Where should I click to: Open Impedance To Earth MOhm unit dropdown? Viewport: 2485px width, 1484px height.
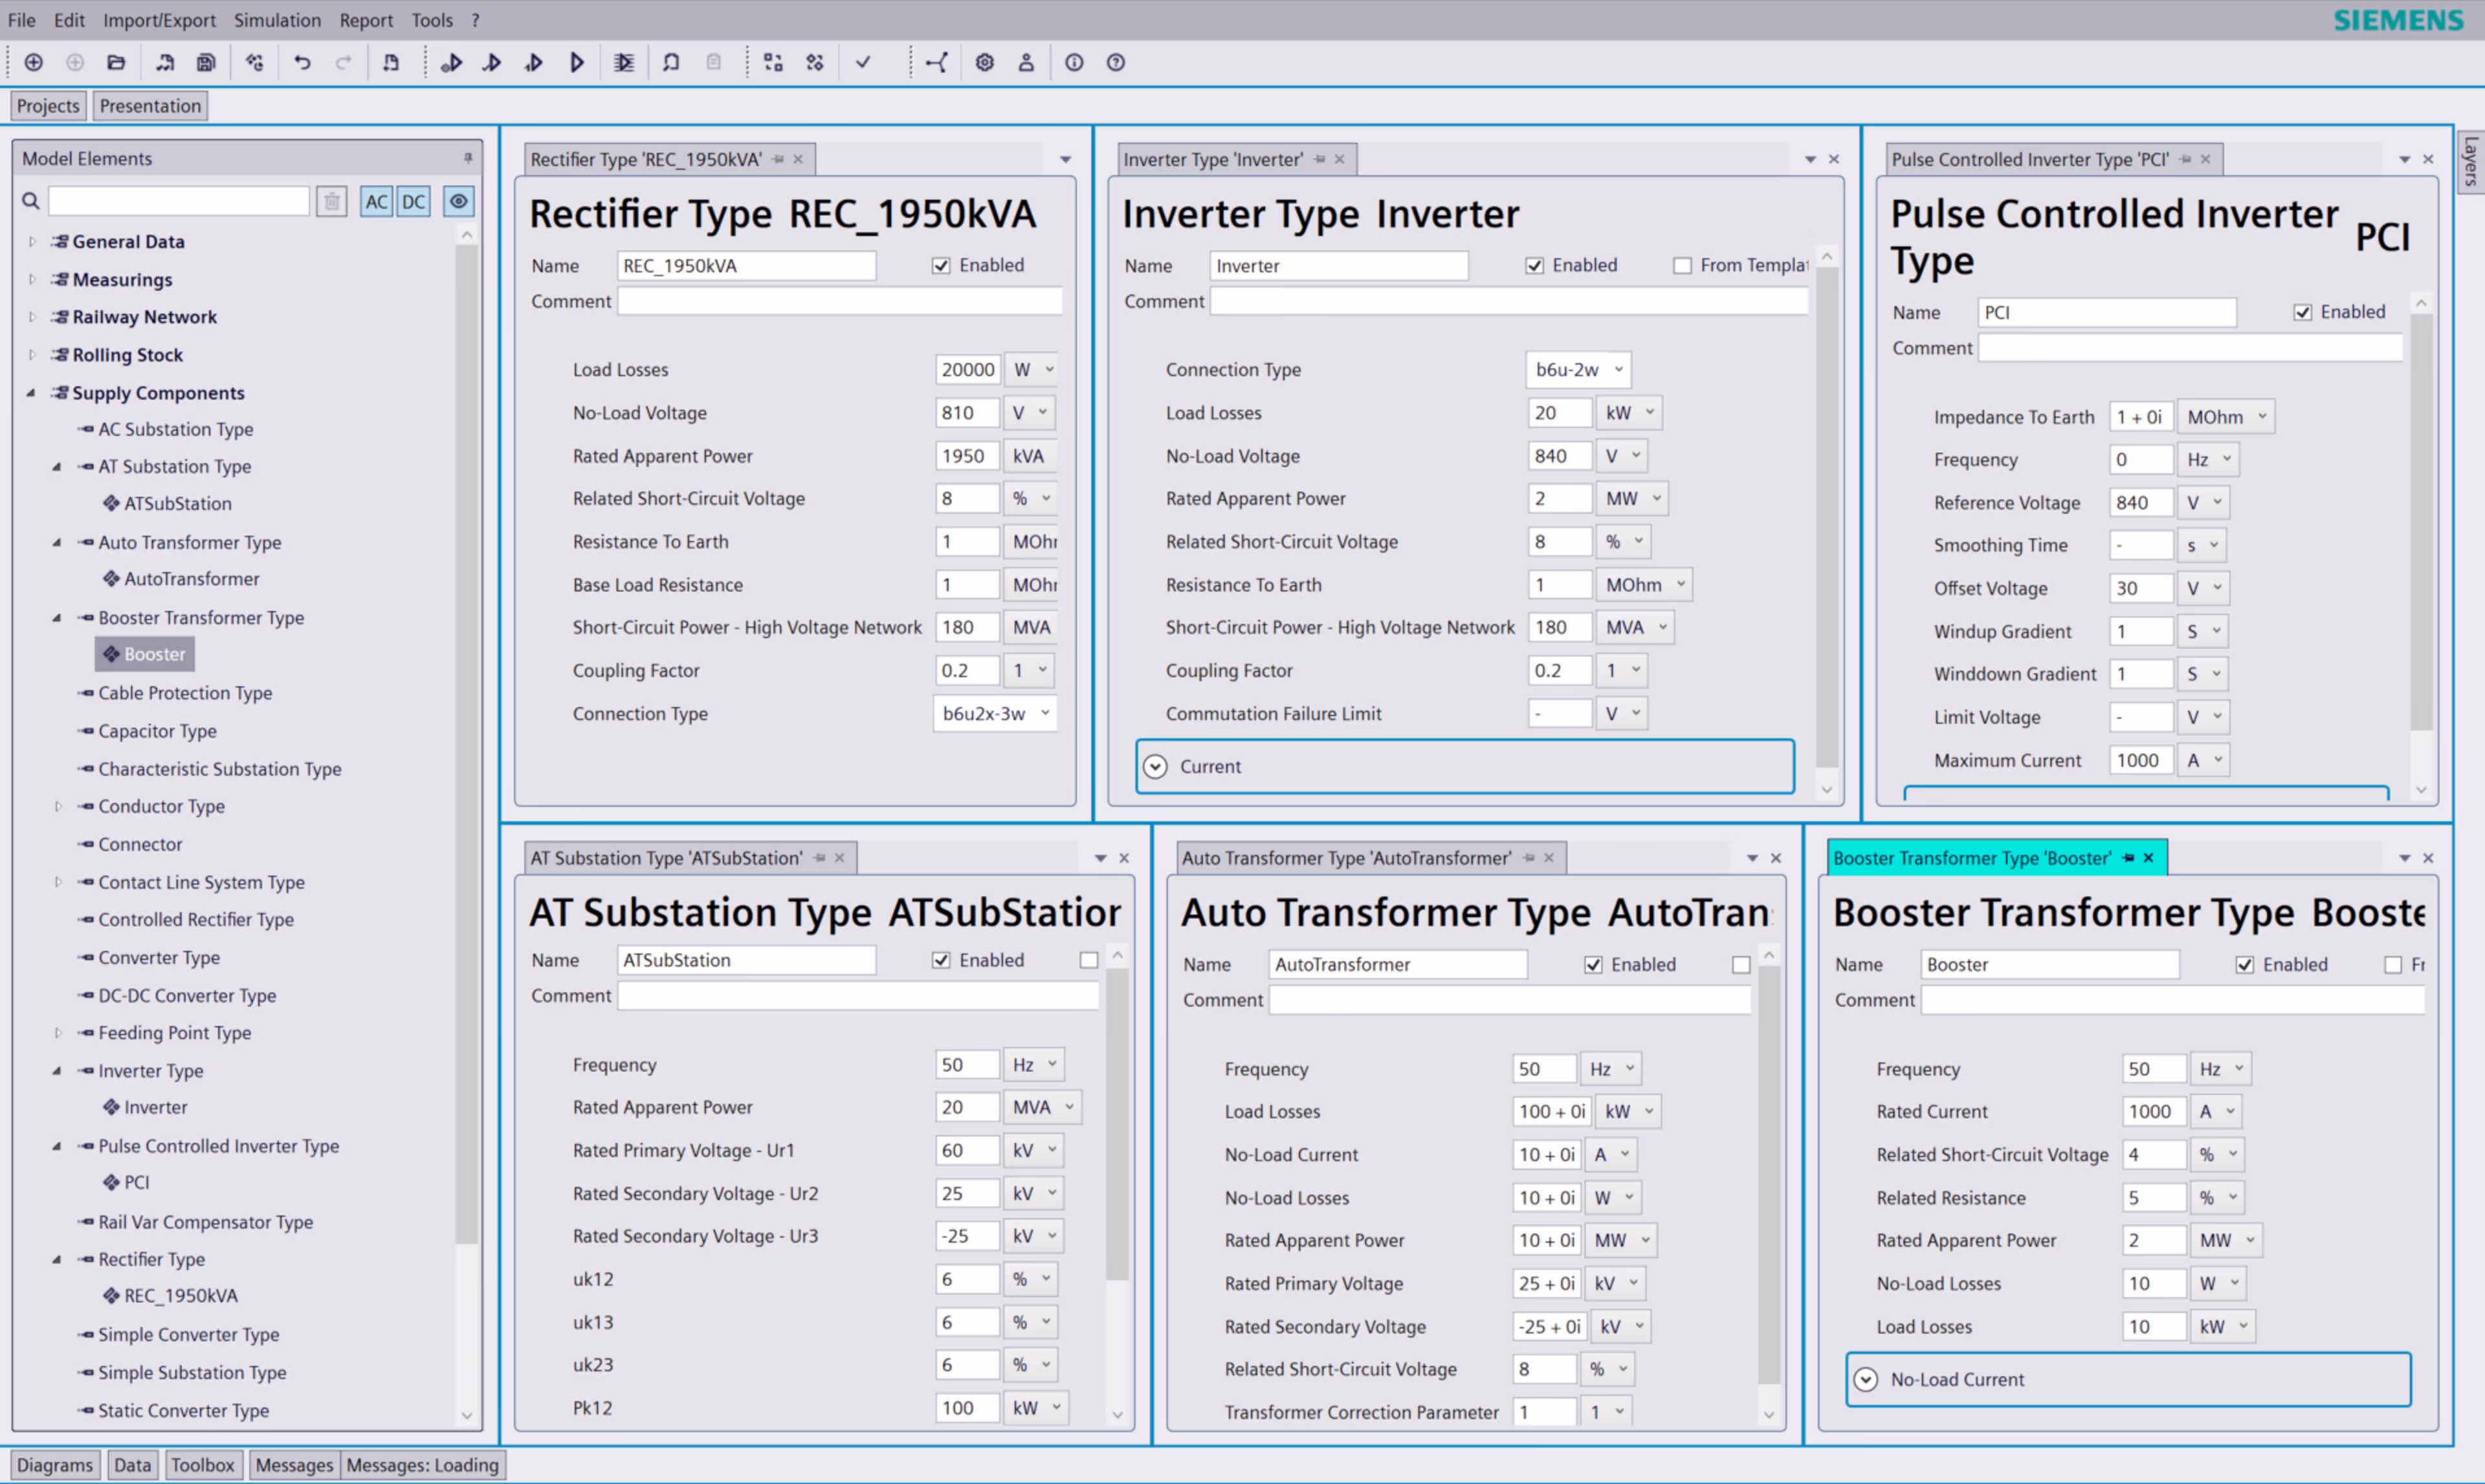click(x=2226, y=417)
